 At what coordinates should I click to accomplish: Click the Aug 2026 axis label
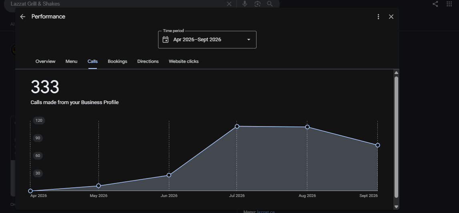click(307, 196)
